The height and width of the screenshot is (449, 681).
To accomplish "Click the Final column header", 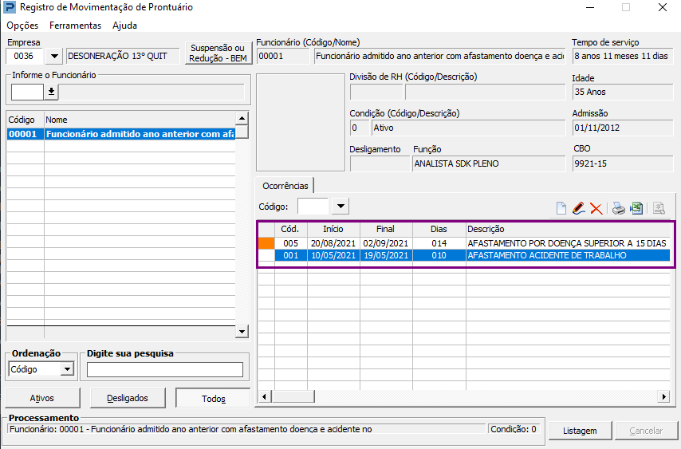I will 386,229.
